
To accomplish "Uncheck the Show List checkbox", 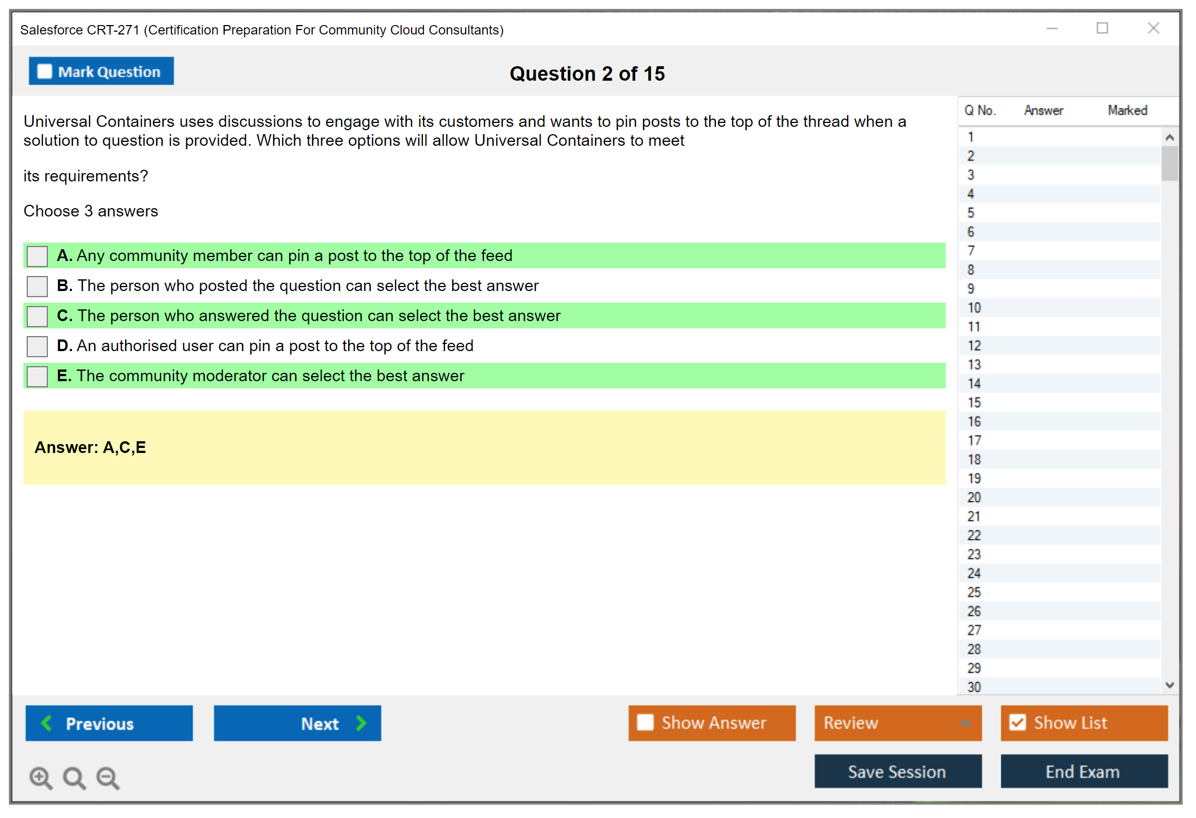I will [x=1017, y=722].
